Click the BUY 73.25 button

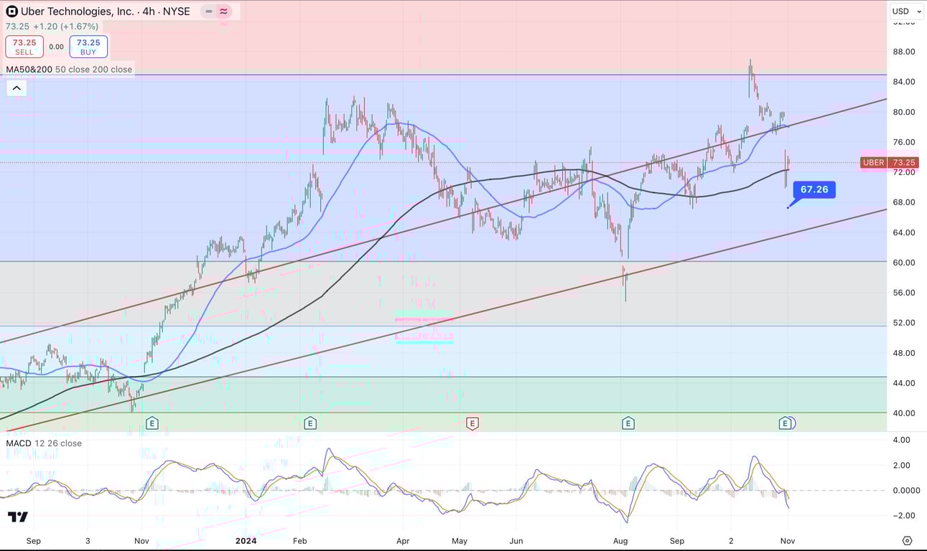click(x=88, y=47)
